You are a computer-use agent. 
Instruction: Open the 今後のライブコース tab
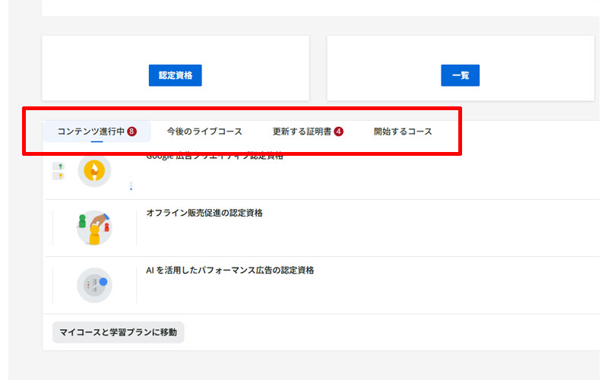tap(204, 131)
